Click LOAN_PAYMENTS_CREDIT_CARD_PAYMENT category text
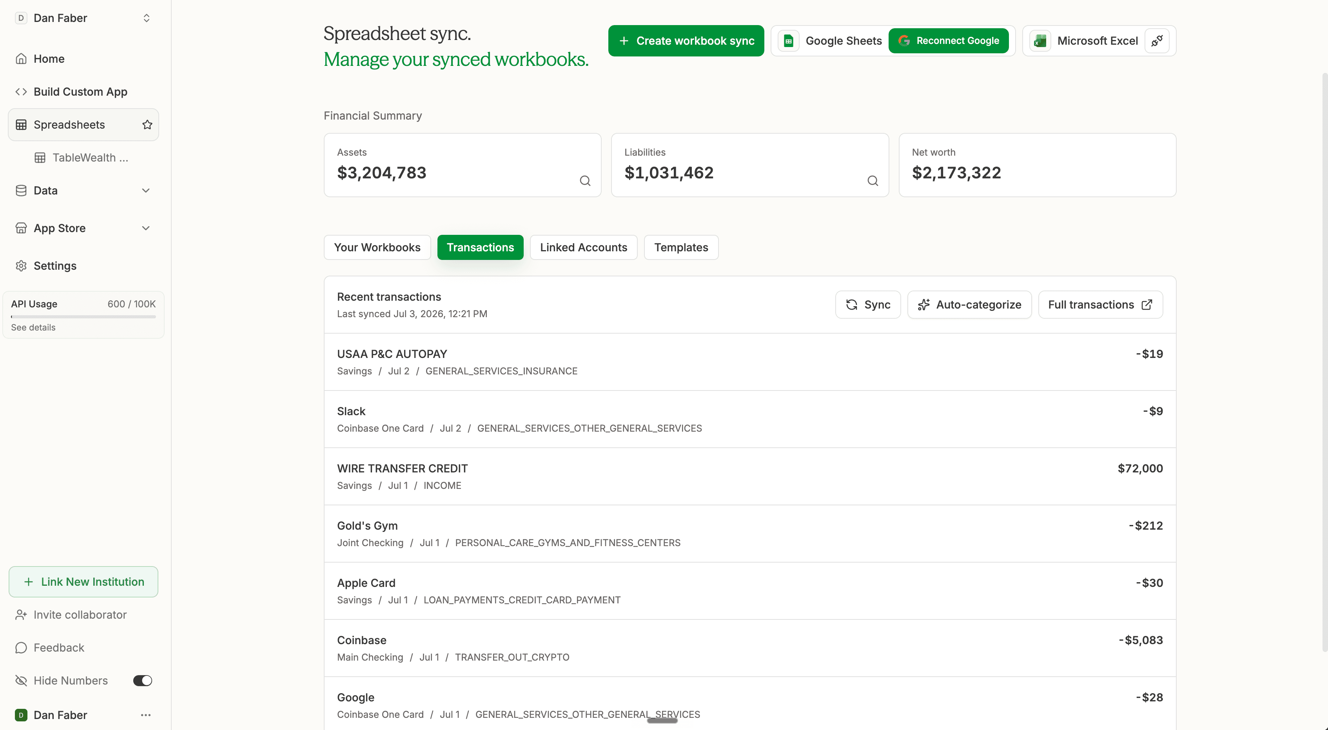The height and width of the screenshot is (730, 1328). tap(522, 600)
